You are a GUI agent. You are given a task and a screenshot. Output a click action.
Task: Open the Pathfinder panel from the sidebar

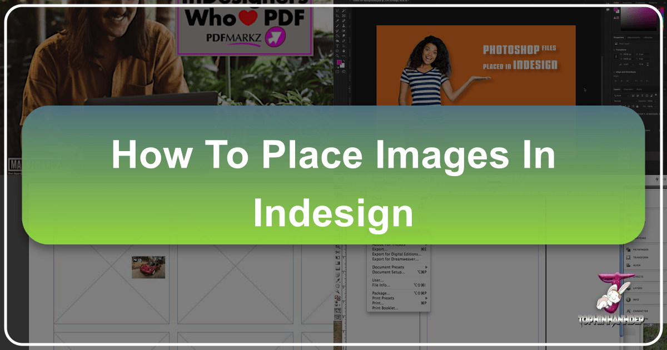tap(640, 249)
